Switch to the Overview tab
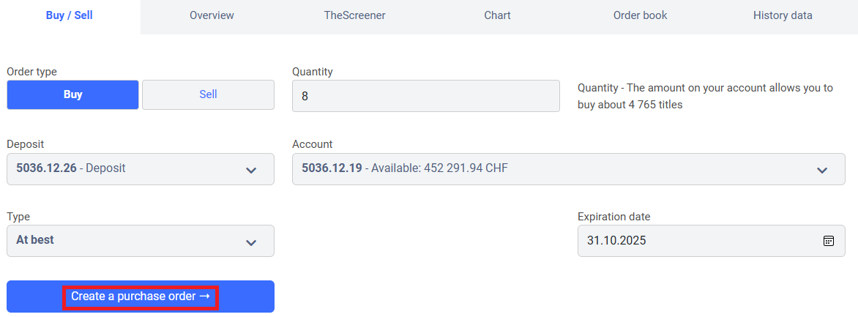The image size is (858, 317). [212, 15]
